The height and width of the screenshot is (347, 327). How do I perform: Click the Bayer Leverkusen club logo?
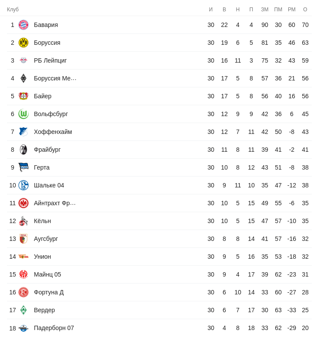23,96
